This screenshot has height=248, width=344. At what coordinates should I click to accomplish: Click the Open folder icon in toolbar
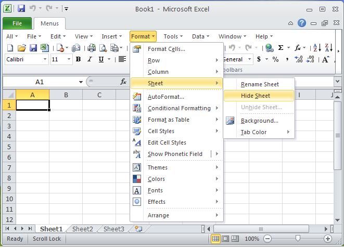coord(21,48)
